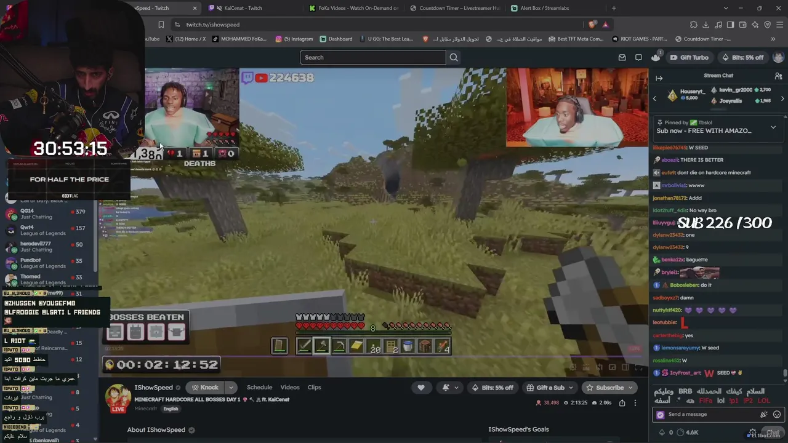Bookmark this page in address bar
The height and width of the screenshot is (443, 788).
tap(161, 25)
